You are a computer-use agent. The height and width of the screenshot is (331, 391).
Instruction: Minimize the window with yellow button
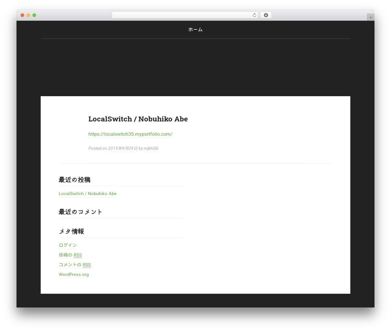pyautogui.click(x=28, y=15)
